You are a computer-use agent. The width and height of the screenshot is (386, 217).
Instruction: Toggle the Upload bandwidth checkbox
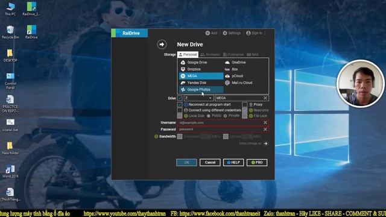click(226, 137)
